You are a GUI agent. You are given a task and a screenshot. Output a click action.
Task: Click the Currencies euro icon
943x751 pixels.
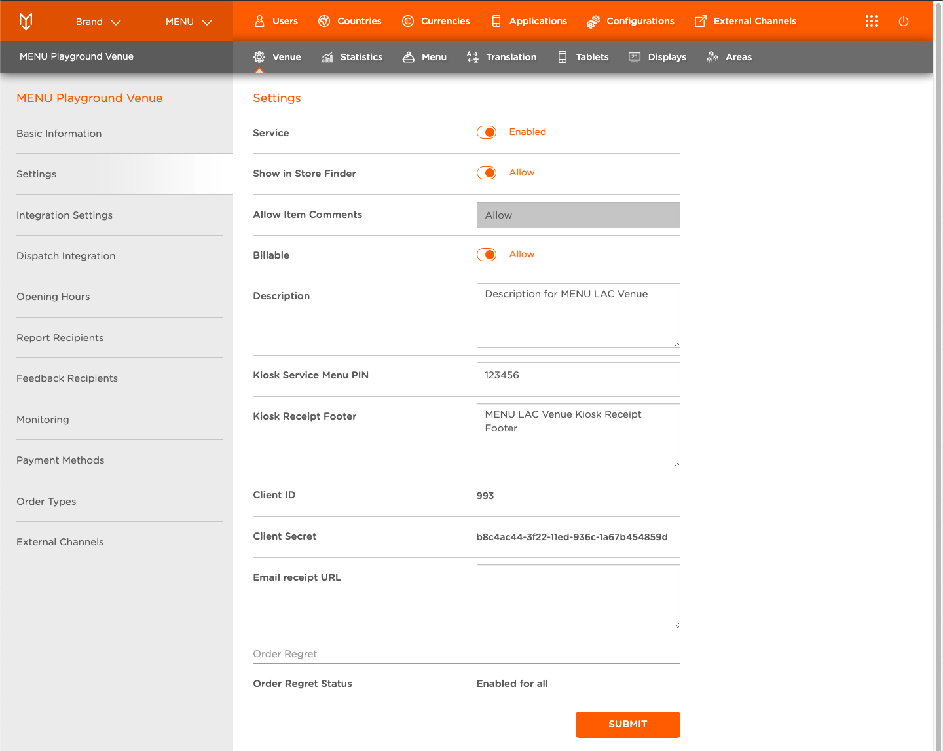408,21
